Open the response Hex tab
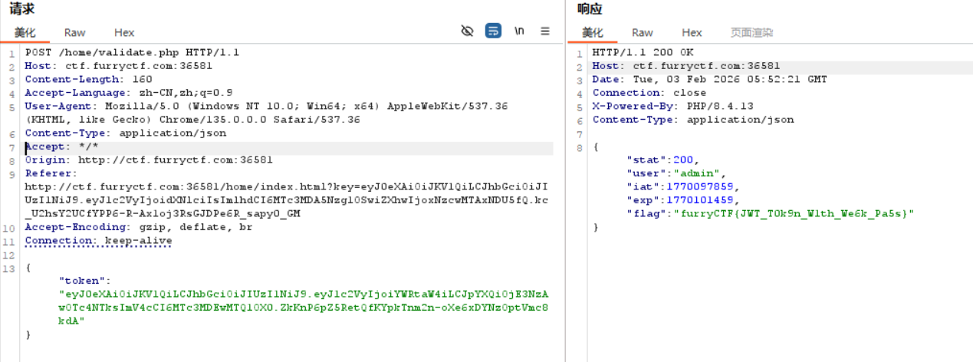The height and width of the screenshot is (362, 973). click(x=692, y=32)
